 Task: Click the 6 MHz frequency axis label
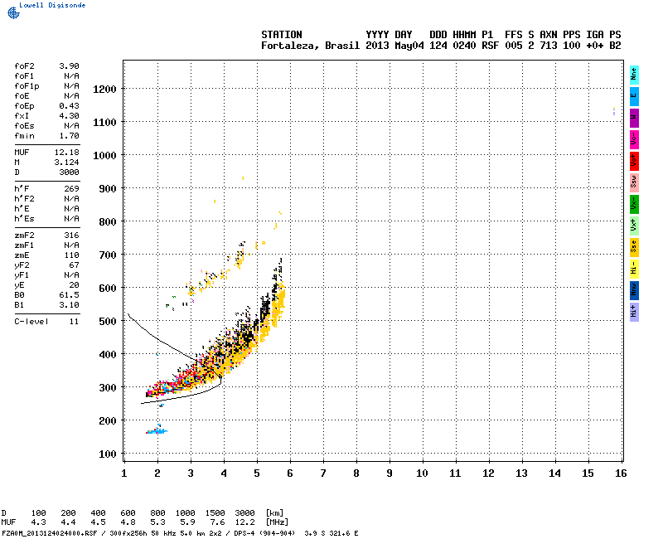click(290, 473)
